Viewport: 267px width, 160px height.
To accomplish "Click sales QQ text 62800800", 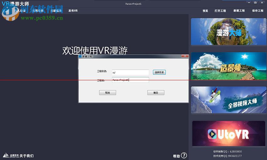I will click(x=236, y=152).
